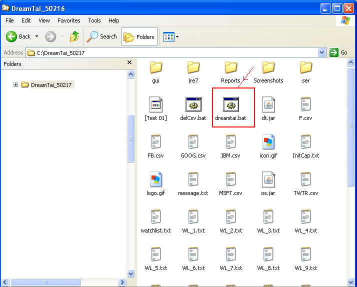The height and width of the screenshot is (287, 357).
Task: Open the Screenshots folder
Action: coord(268,72)
